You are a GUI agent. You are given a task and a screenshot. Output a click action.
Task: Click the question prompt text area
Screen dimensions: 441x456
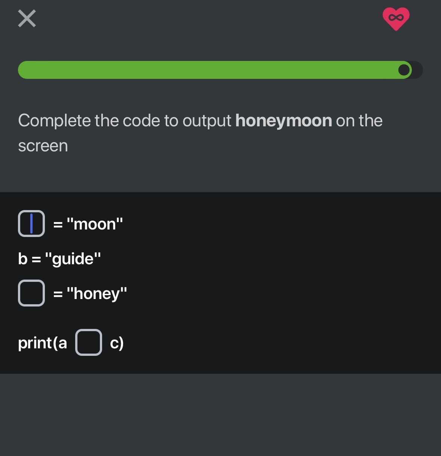200,133
